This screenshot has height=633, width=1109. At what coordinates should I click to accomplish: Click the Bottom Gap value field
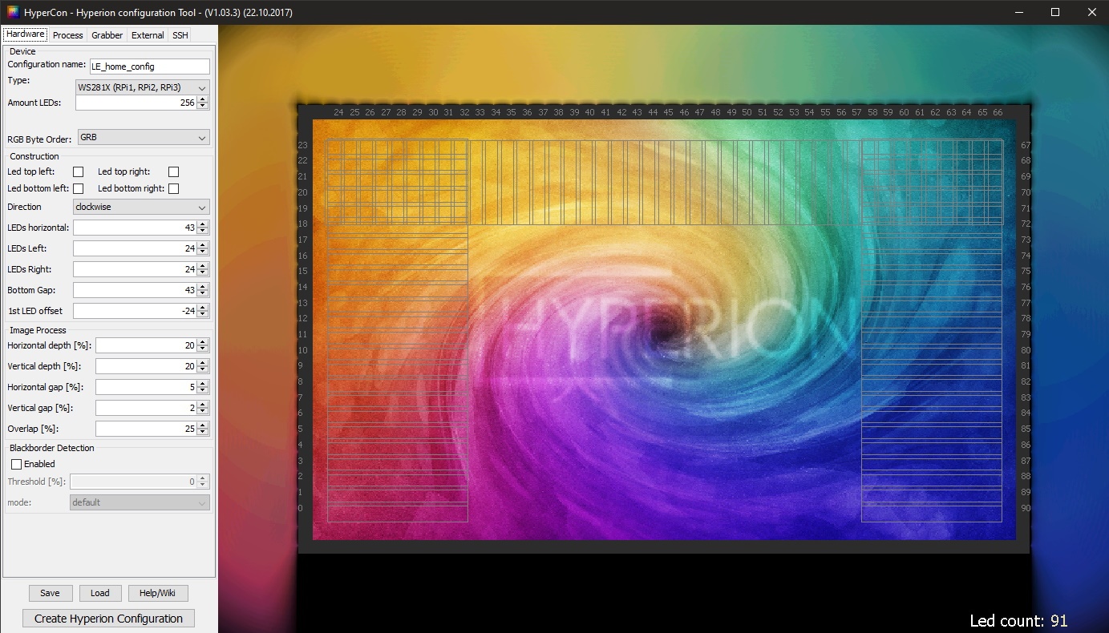click(x=135, y=290)
